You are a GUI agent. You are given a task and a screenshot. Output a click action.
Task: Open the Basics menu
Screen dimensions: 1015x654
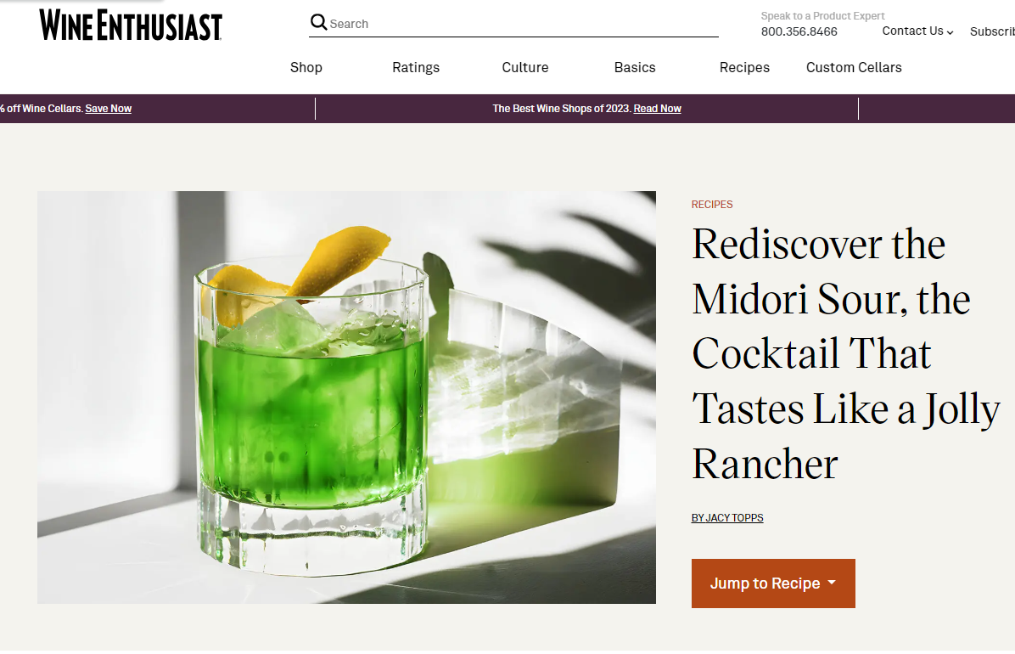tap(635, 67)
